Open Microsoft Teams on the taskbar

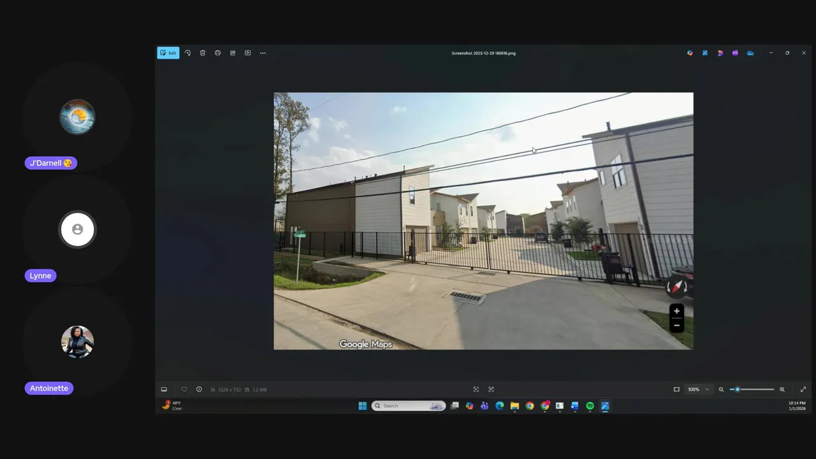pos(484,406)
